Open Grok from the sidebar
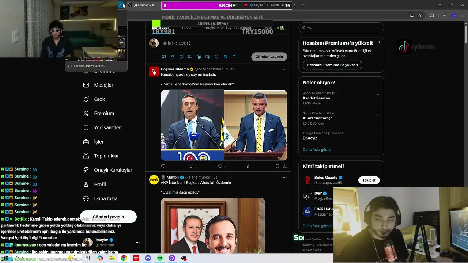This screenshot has height=263, width=468. click(x=94, y=99)
